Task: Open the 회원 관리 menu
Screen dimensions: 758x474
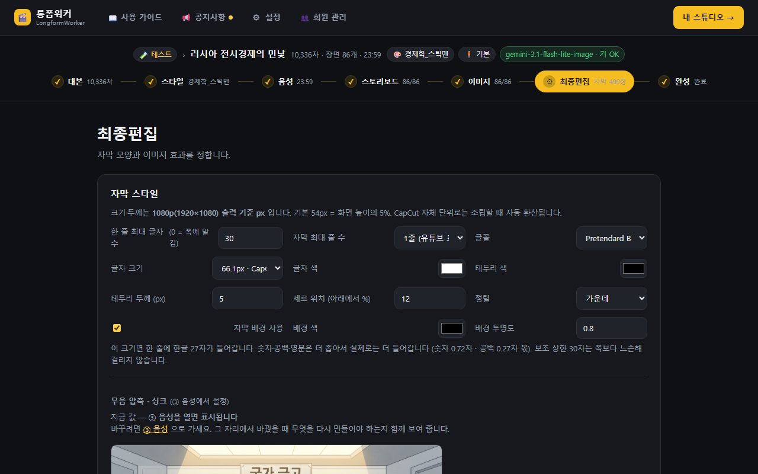Action: coord(323,17)
